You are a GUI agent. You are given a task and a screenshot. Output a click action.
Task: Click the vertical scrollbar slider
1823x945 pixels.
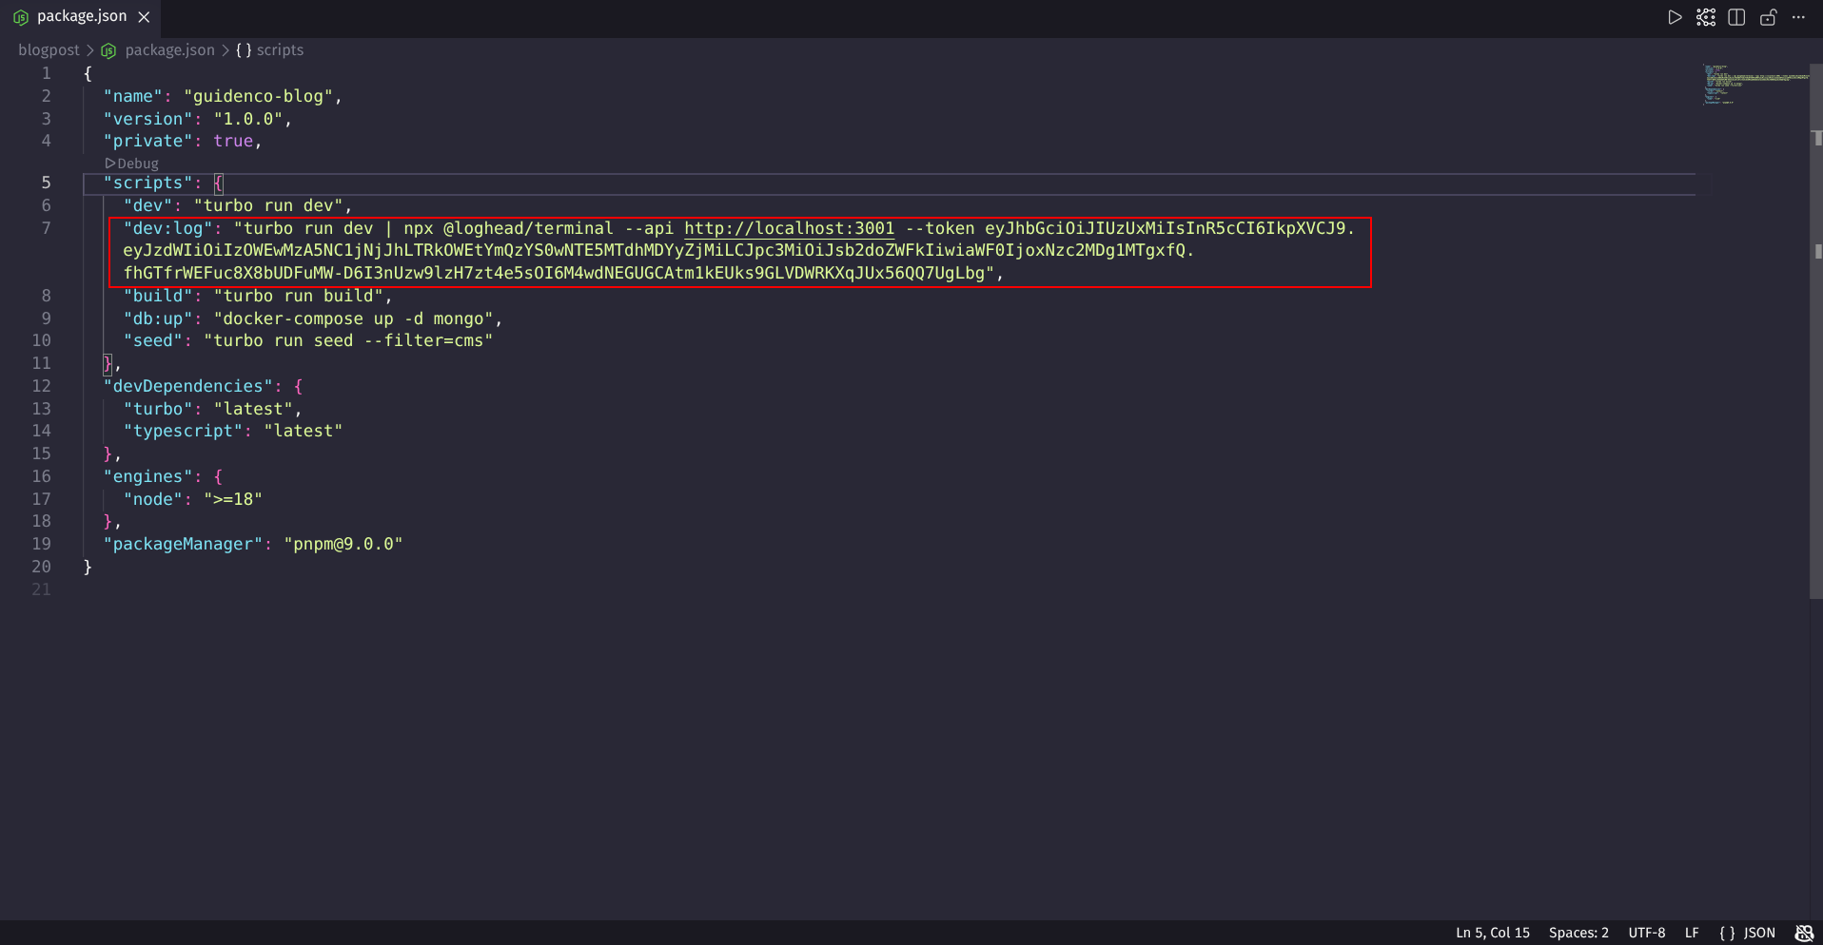click(x=1815, y=331)
